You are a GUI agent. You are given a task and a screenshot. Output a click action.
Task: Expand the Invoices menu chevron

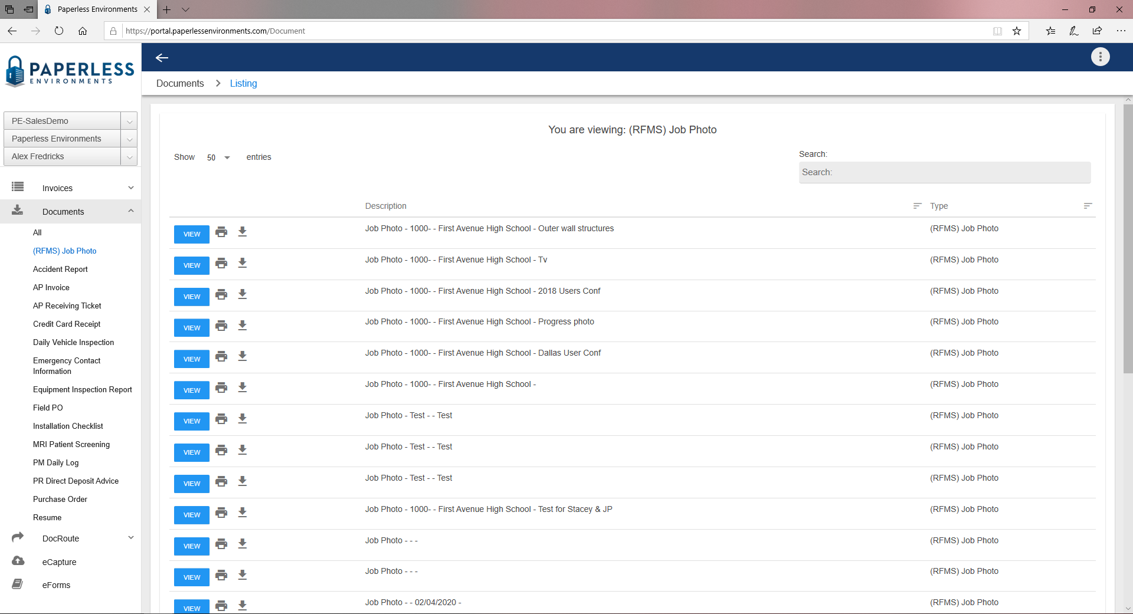131,188
